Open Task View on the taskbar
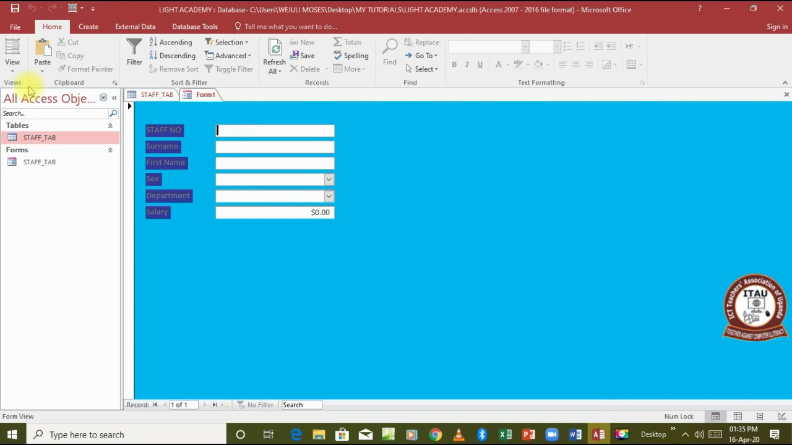Viewport: 792px width, 445px height. pyautogui.click(x=269, y=434)
